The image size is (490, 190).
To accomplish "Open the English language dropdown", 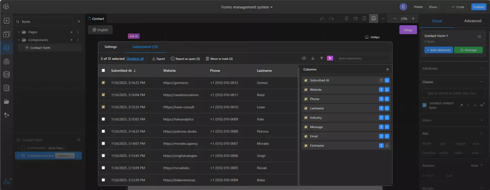I will pos(100,30).
